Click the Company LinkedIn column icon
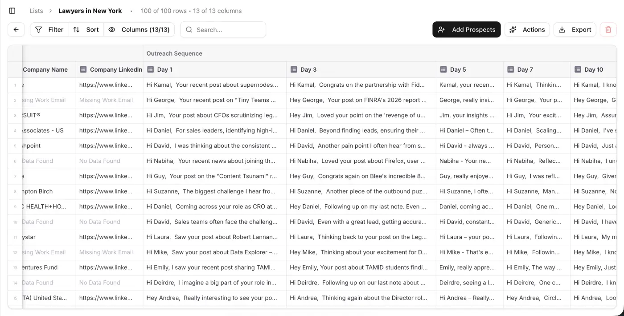This screenshot has width=624, height=316. pyautogui.click(x=83, y=69)
